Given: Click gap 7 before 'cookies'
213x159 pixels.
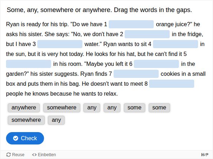Looking at the screenshot, I should pyautogui.click(x=136, y=74).
